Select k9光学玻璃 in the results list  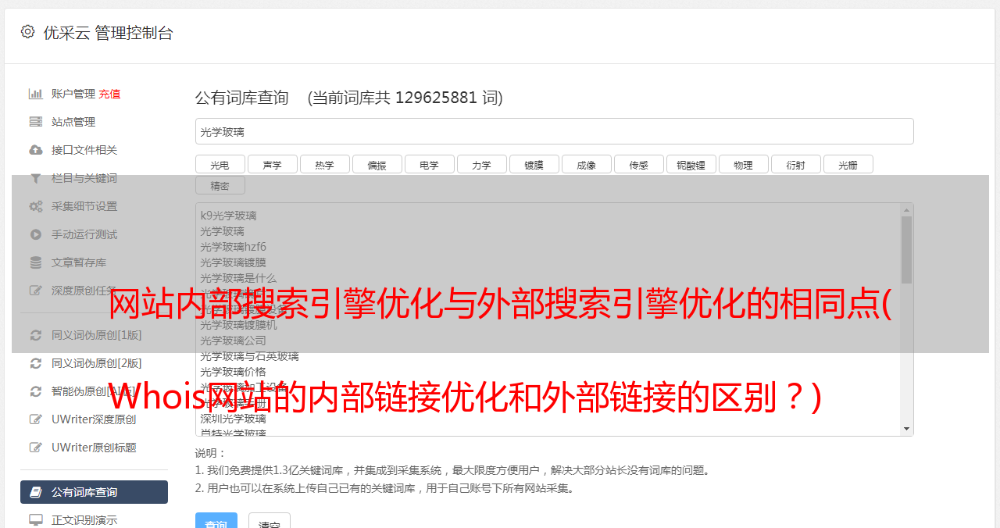(x=228, y=216)
